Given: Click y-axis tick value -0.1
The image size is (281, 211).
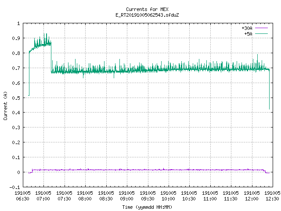Looking at the screenshot, I should pos(14,187).
